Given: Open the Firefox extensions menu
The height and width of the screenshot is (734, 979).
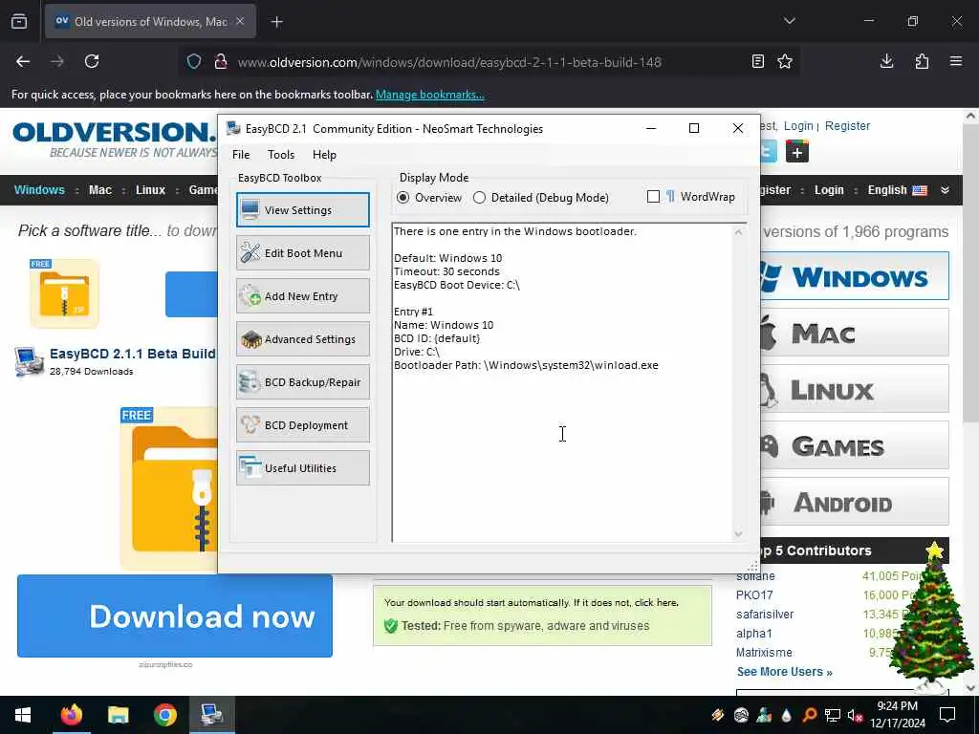Looking at the screenshot, I should coord(922,61).
